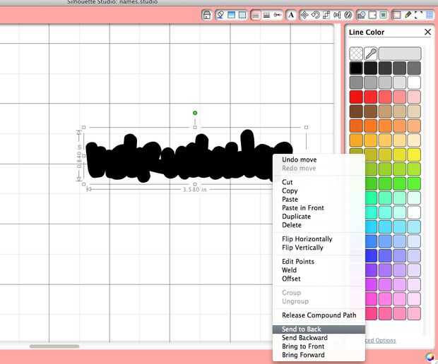Open the Fill Gradient tool
Screen dimensions: 438x364
[x=231, y=15]
